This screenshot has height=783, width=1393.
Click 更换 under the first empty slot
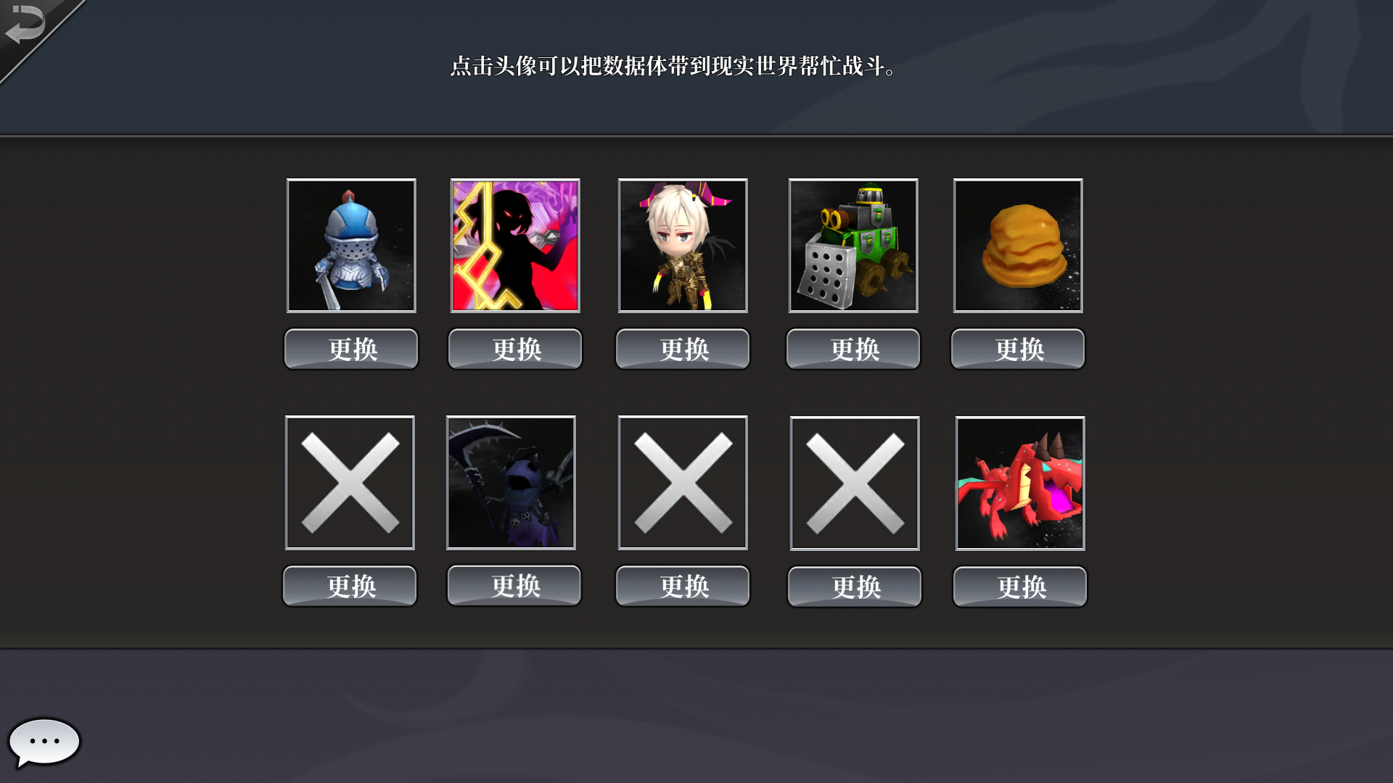coord(350,586)
